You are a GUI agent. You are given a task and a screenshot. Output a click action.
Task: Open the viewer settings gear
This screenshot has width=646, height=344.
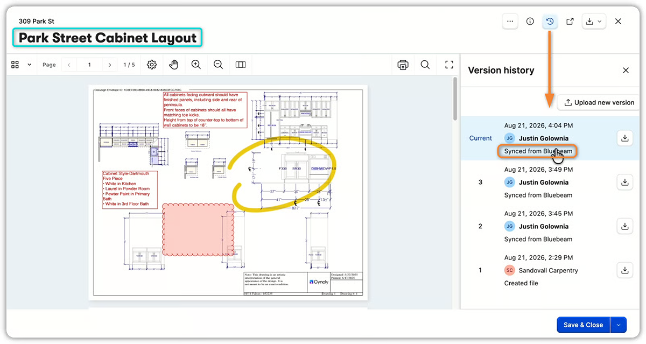point(152,65)
